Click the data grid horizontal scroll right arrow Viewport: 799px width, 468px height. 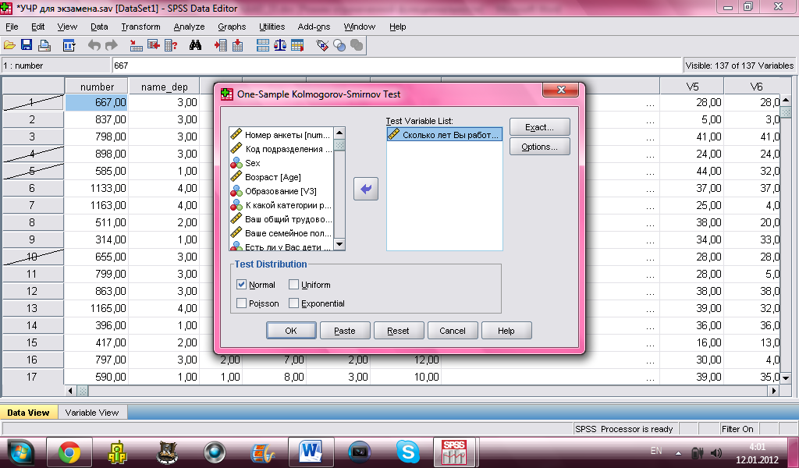[x=775, y=391]
